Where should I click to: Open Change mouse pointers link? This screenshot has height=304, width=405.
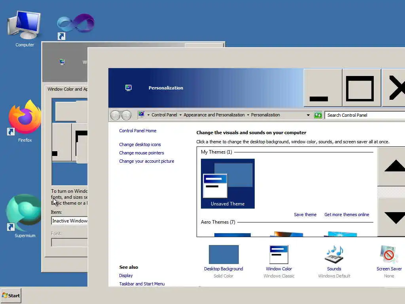click(142, 153)
